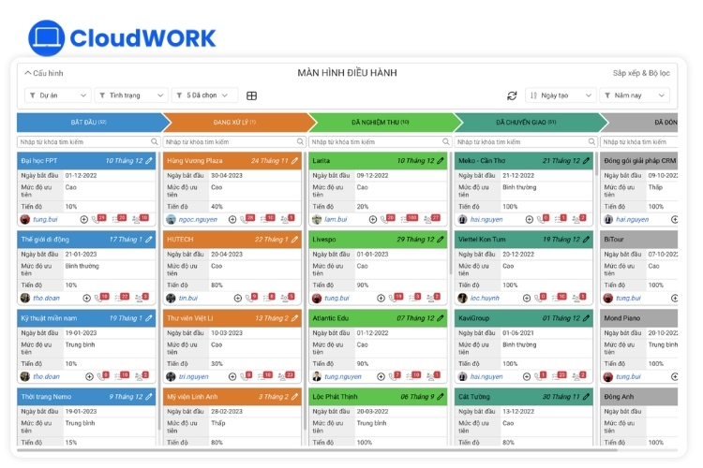Edit the Đại học FPT card with pencil icon
703x468 pixels.
(149, 161)
